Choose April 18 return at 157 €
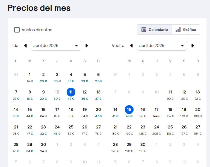The height and width of the screenshot is (167, 210). (170, 113)
